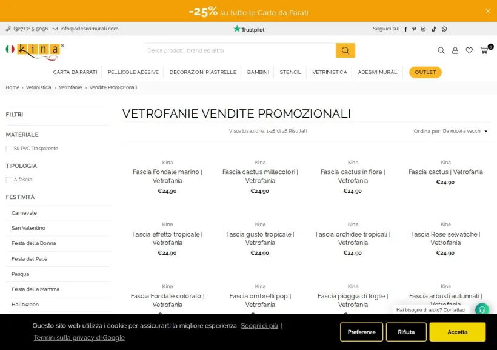Image resolution: width=497 pixels, height=350 pixels.
Task: Click into the product search field
Action: [239, 50]
